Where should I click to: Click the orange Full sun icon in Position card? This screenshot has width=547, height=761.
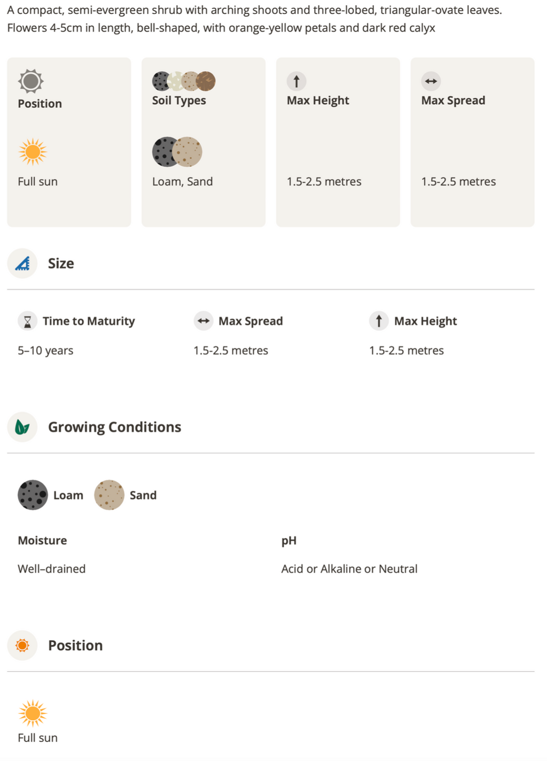pyautogui.click(x=33, y=152)
